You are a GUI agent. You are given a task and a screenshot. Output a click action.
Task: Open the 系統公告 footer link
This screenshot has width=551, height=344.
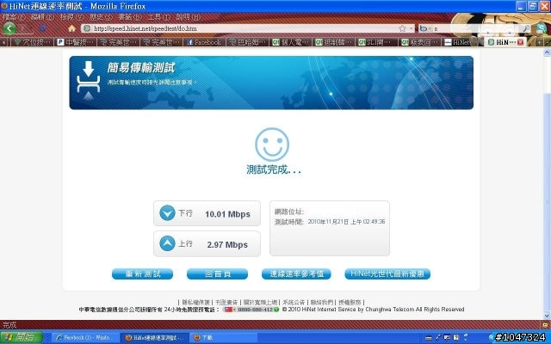[x=294, y=302]
